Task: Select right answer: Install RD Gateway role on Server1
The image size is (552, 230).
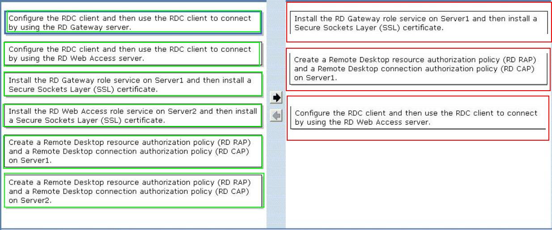Action: click(418, 23)
